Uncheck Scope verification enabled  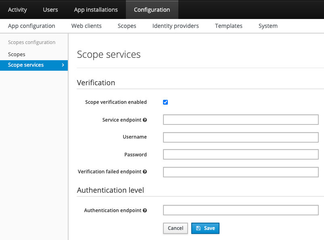pos(165,102)
